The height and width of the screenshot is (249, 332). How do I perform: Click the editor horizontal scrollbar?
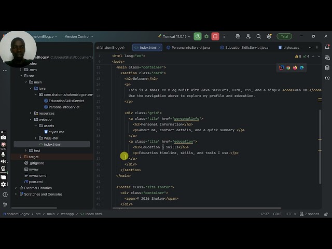pyautogui.click(x=197, y=208)
